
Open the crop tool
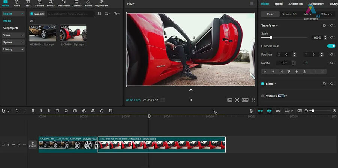110,111
